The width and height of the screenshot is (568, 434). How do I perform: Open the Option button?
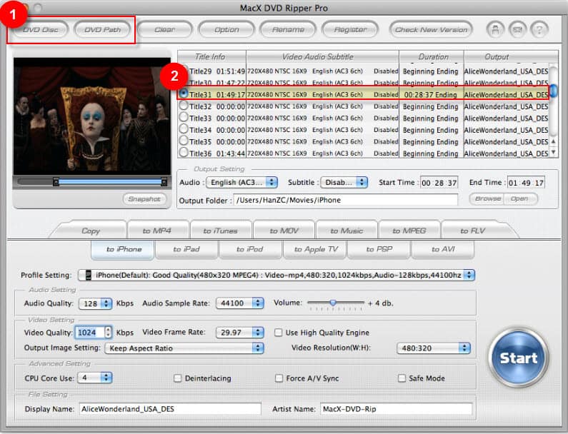[226, 30]
